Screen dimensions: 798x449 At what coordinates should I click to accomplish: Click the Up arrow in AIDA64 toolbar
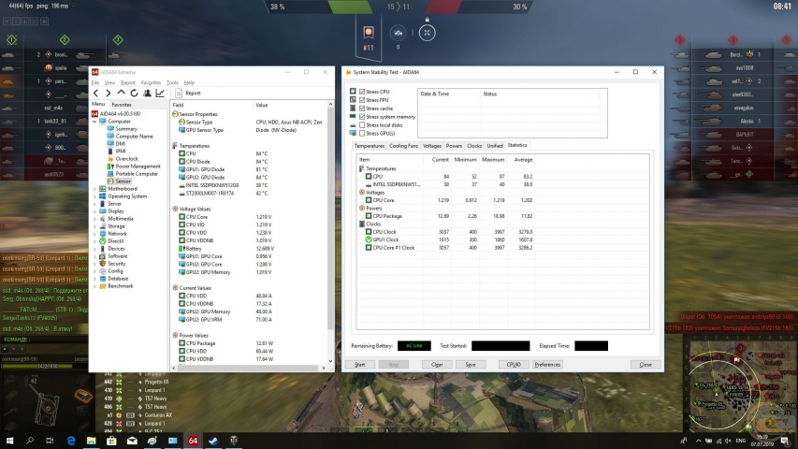(x=121, y=93)
